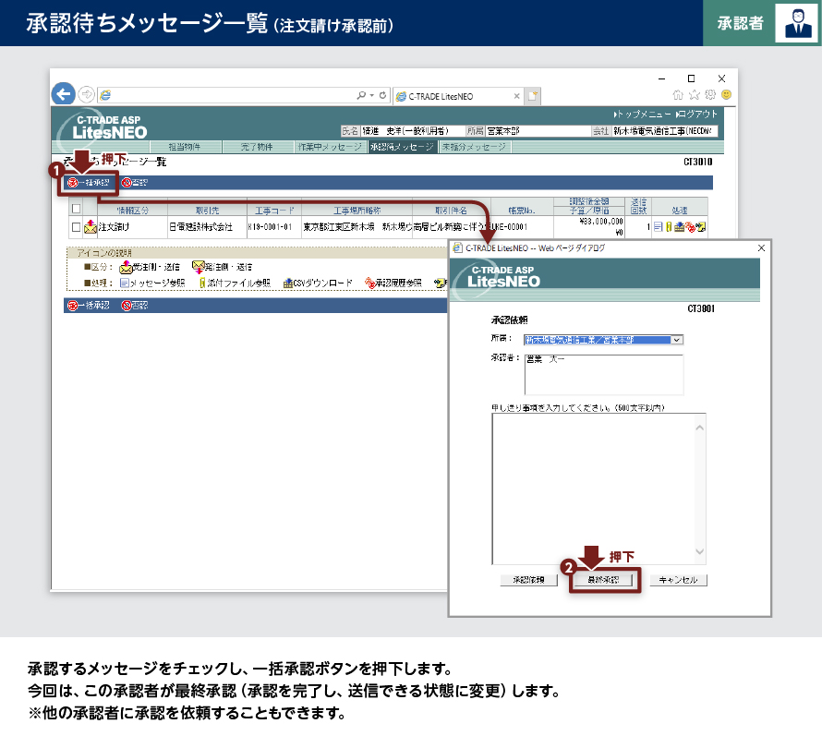Screen dimensions: 822x748
Task: Click the browser home icon
Action: 679,95
